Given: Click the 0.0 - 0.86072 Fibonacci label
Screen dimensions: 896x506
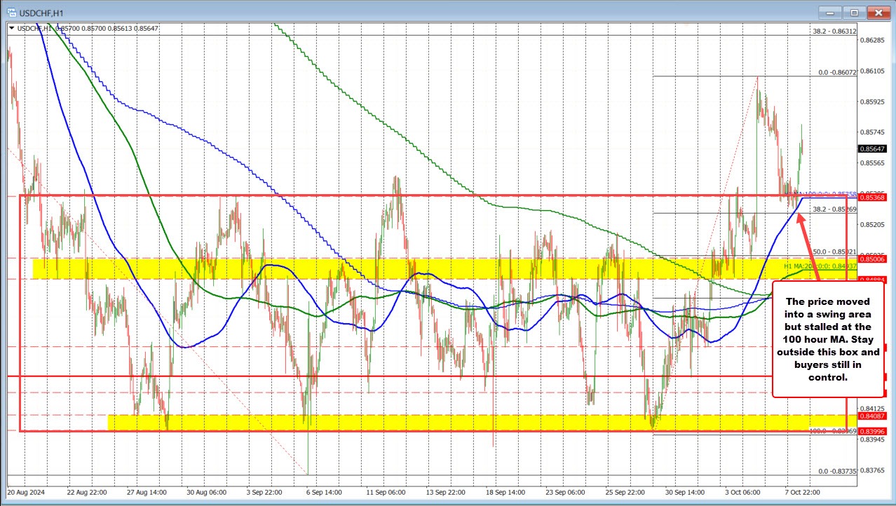Looking at the screenshot, I should [x=837, y=72].
